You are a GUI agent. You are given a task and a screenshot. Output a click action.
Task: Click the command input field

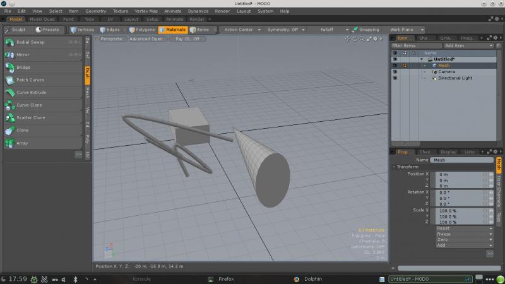(449, 268)
